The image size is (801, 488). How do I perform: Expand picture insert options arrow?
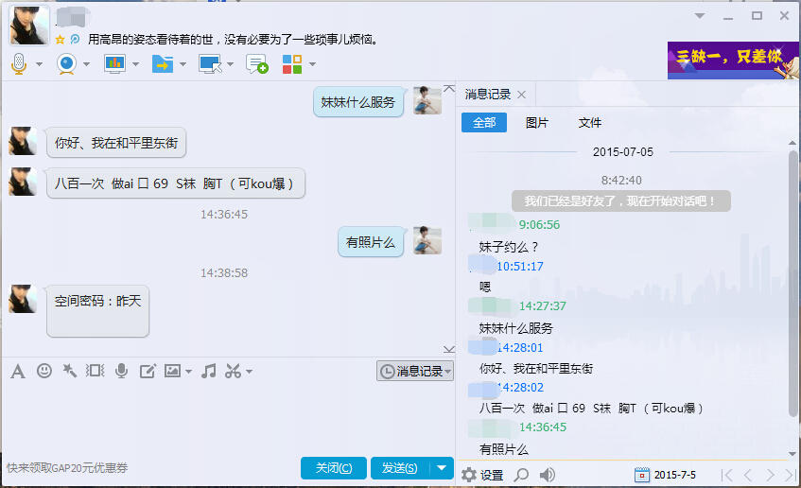click(x=188, y=372)
